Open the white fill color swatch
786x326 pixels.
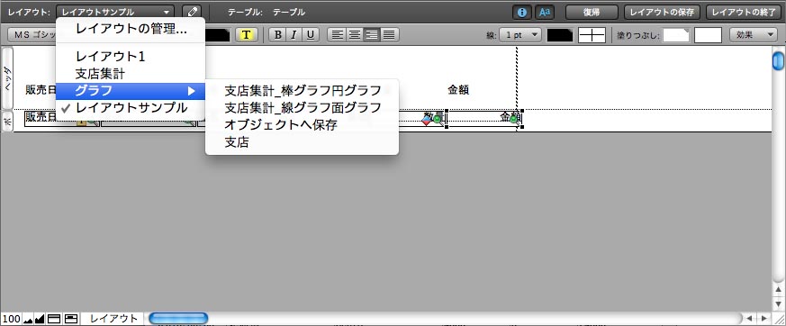[676, 35]
